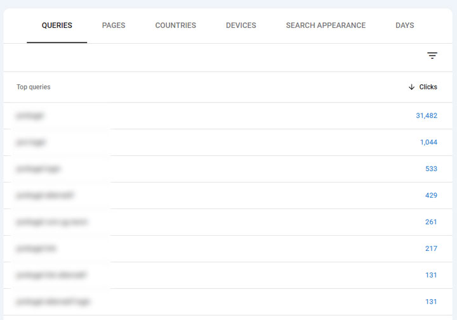Screen dimensions: 457x320
Task: Select the Countries tab
Action: [176, 26]
